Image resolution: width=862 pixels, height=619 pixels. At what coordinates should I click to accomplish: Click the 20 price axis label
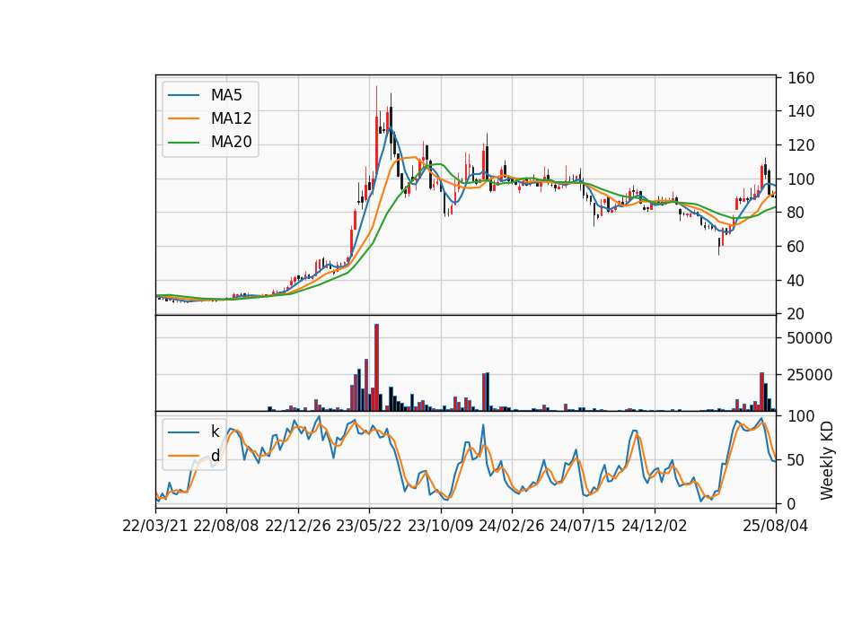click(796, 314)
